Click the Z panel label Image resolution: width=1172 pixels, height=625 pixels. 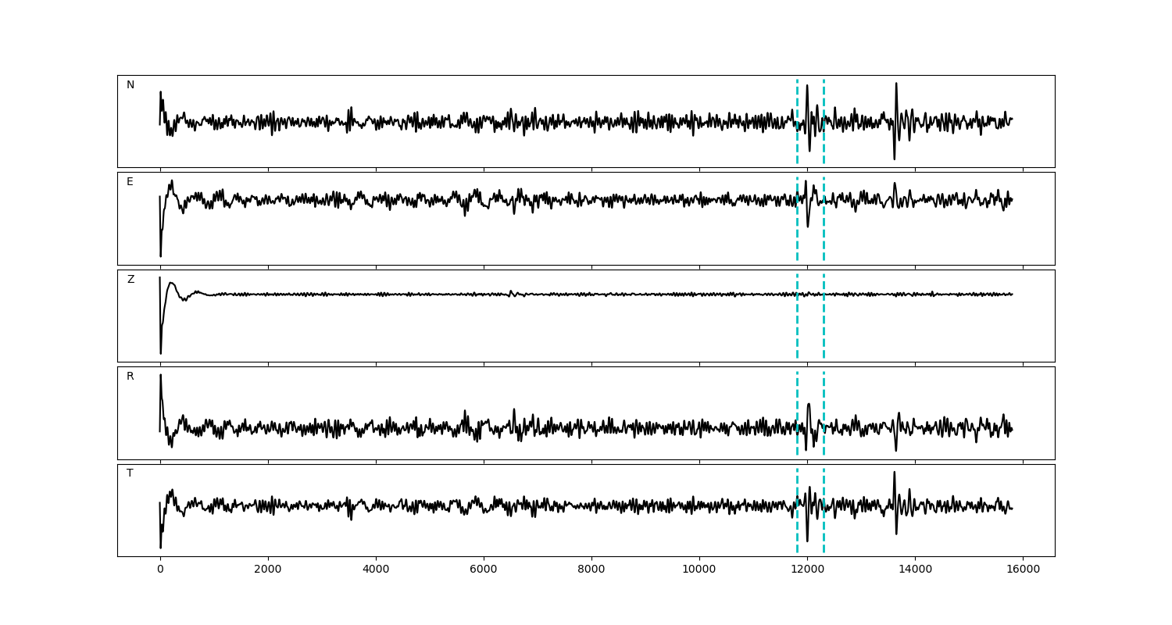pos(130,280)
